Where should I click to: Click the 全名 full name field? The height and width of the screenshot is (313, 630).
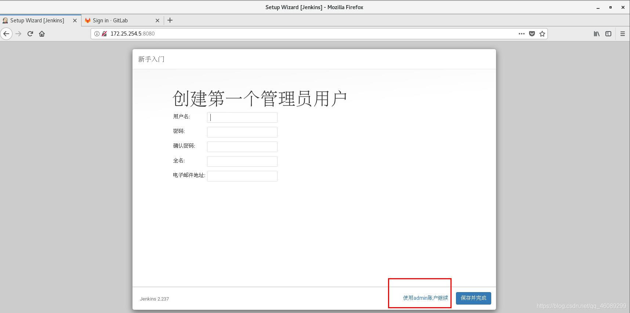point(242,161)
